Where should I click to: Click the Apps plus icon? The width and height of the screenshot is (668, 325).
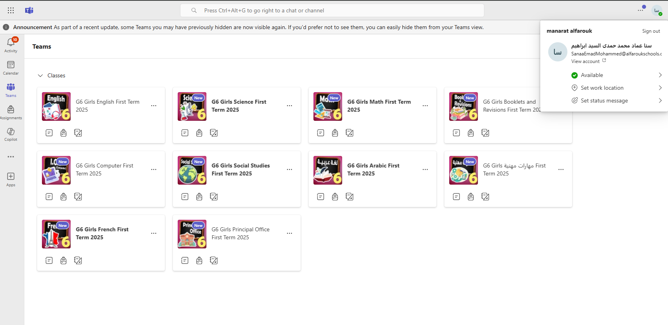[11, 179]
